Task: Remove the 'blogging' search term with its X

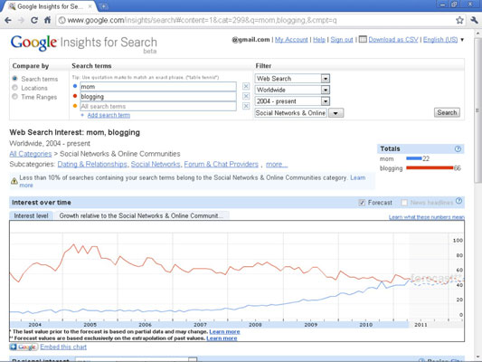Action: [246, 96]
